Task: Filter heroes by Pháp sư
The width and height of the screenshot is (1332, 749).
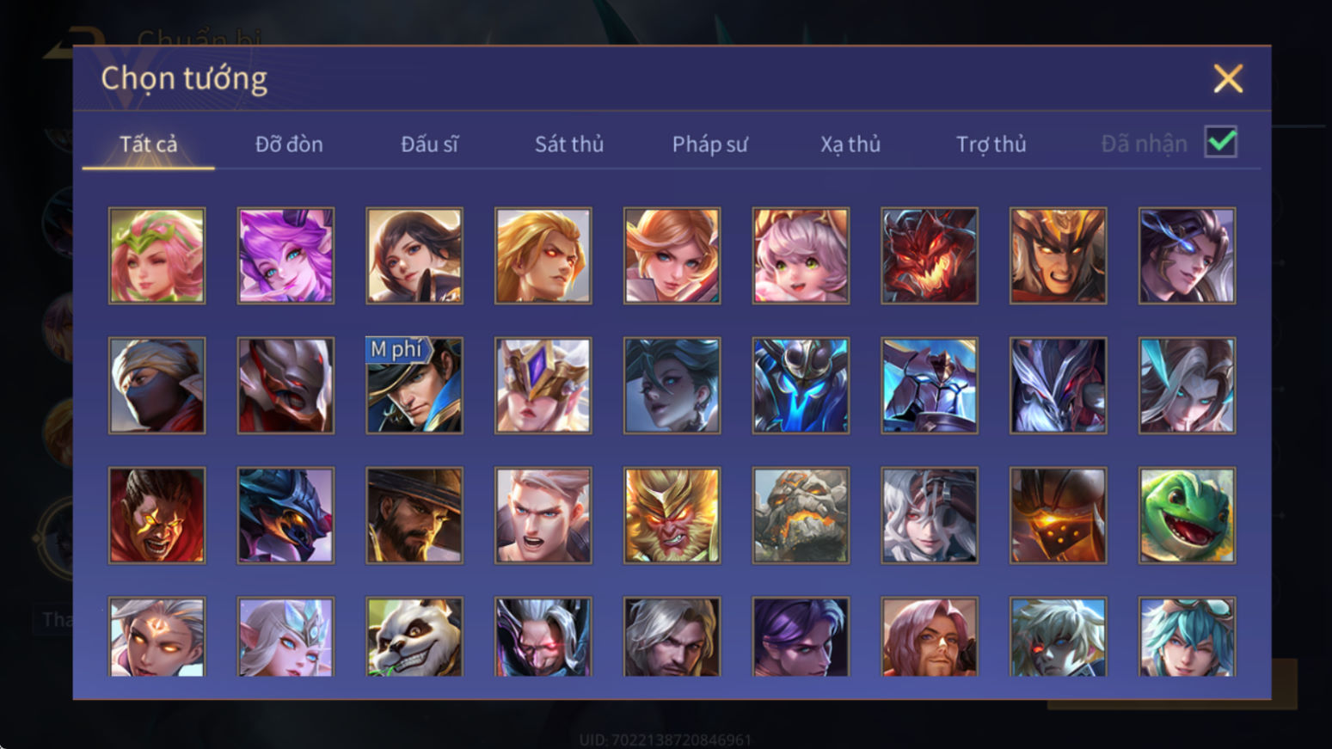Action: 709,144
